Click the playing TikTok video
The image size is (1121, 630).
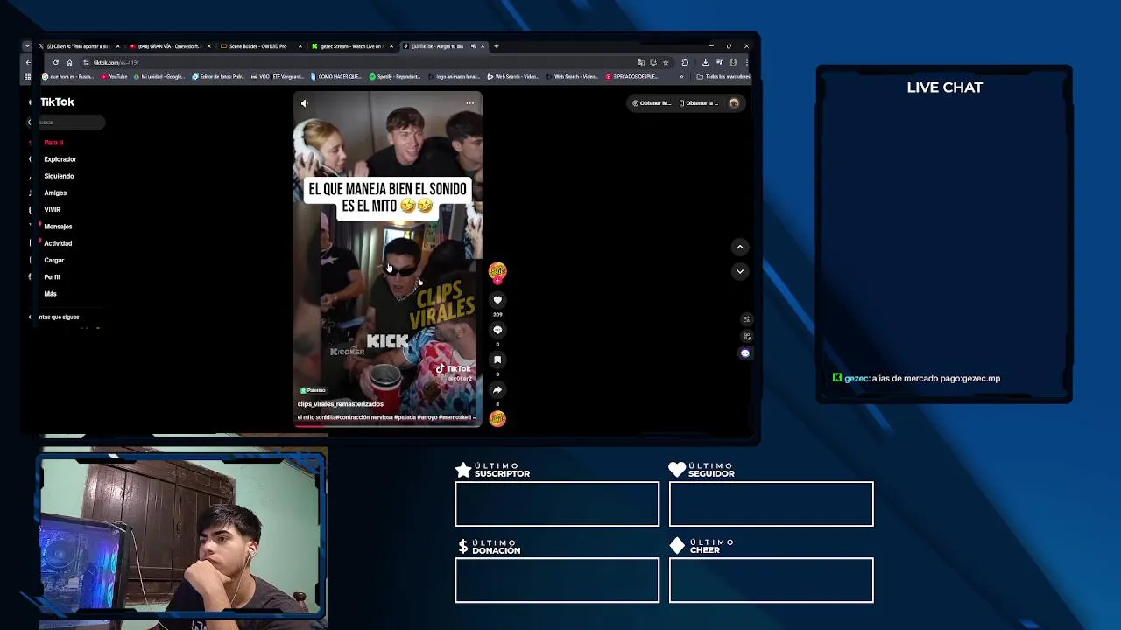click(387, 258)
